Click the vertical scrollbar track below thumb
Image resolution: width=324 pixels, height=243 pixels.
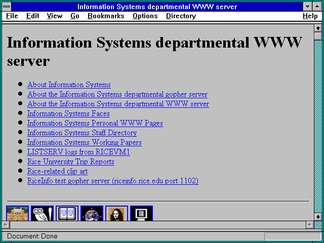tap(318, 127)
